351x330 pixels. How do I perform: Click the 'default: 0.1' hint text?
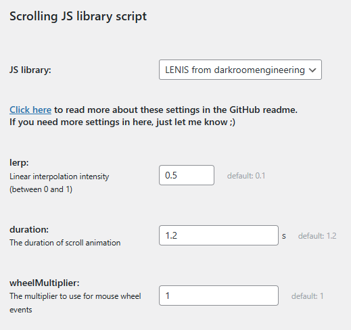click(246, 176)
